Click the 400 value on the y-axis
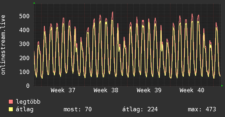The image size is (225, 117). click(24, 30)
